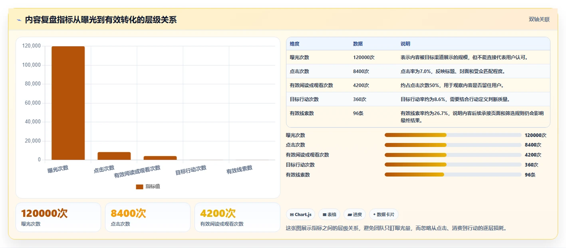Click the 维度 column header
Image resolution: width=566 pixels, height=248 pixels.
tap(295, 44)
